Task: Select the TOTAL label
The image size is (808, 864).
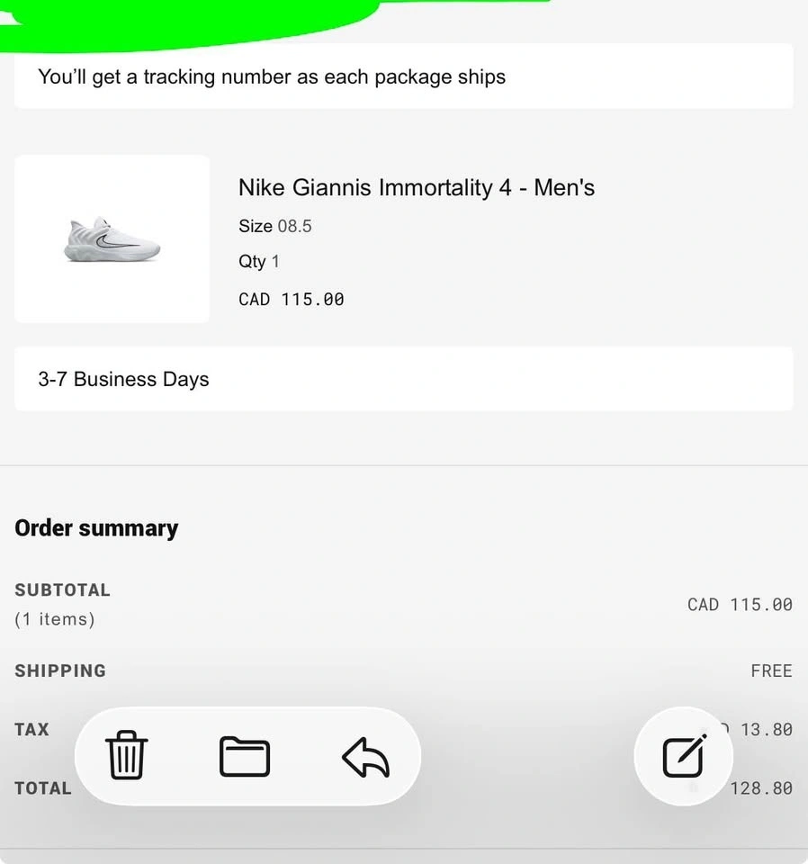Action: pyautogui.click(x=42, y=787)
